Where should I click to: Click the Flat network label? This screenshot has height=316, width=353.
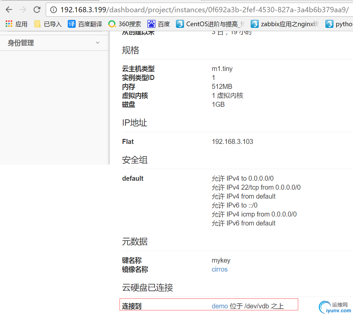(x=128, y=142)
